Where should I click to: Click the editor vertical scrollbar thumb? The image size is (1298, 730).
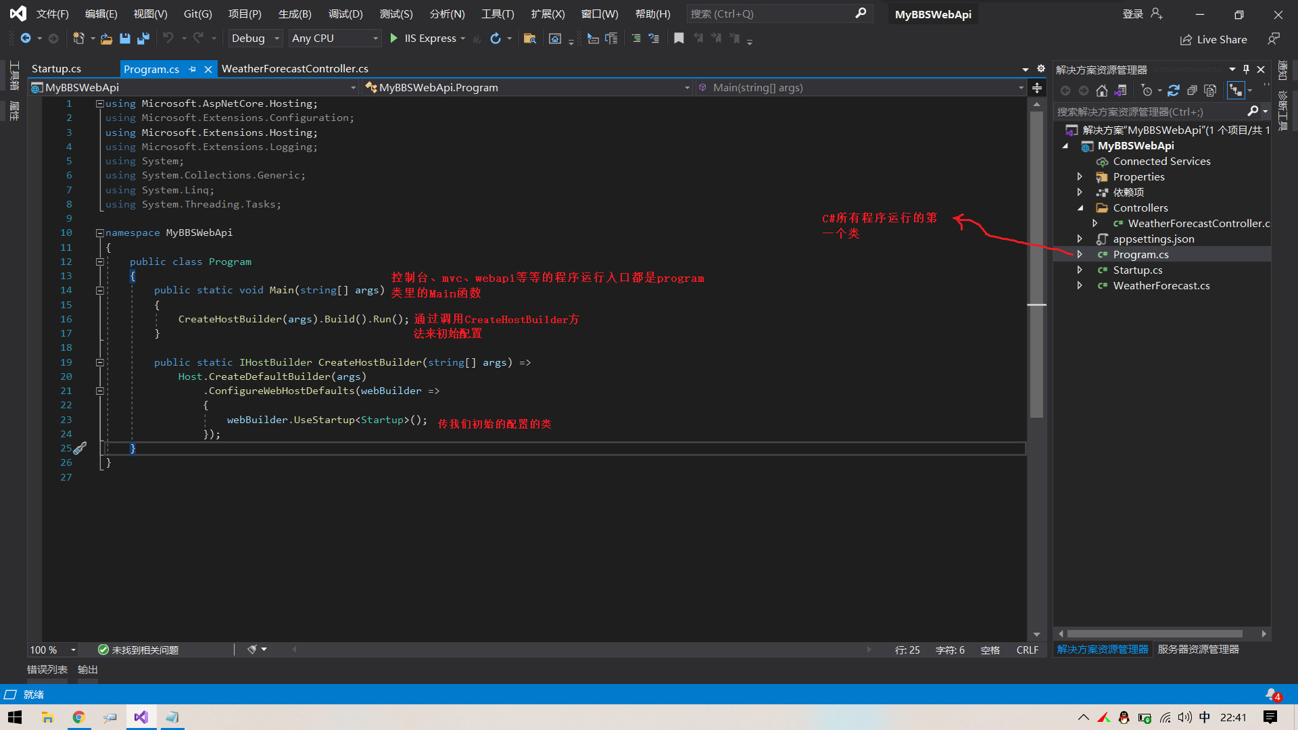1036,264
